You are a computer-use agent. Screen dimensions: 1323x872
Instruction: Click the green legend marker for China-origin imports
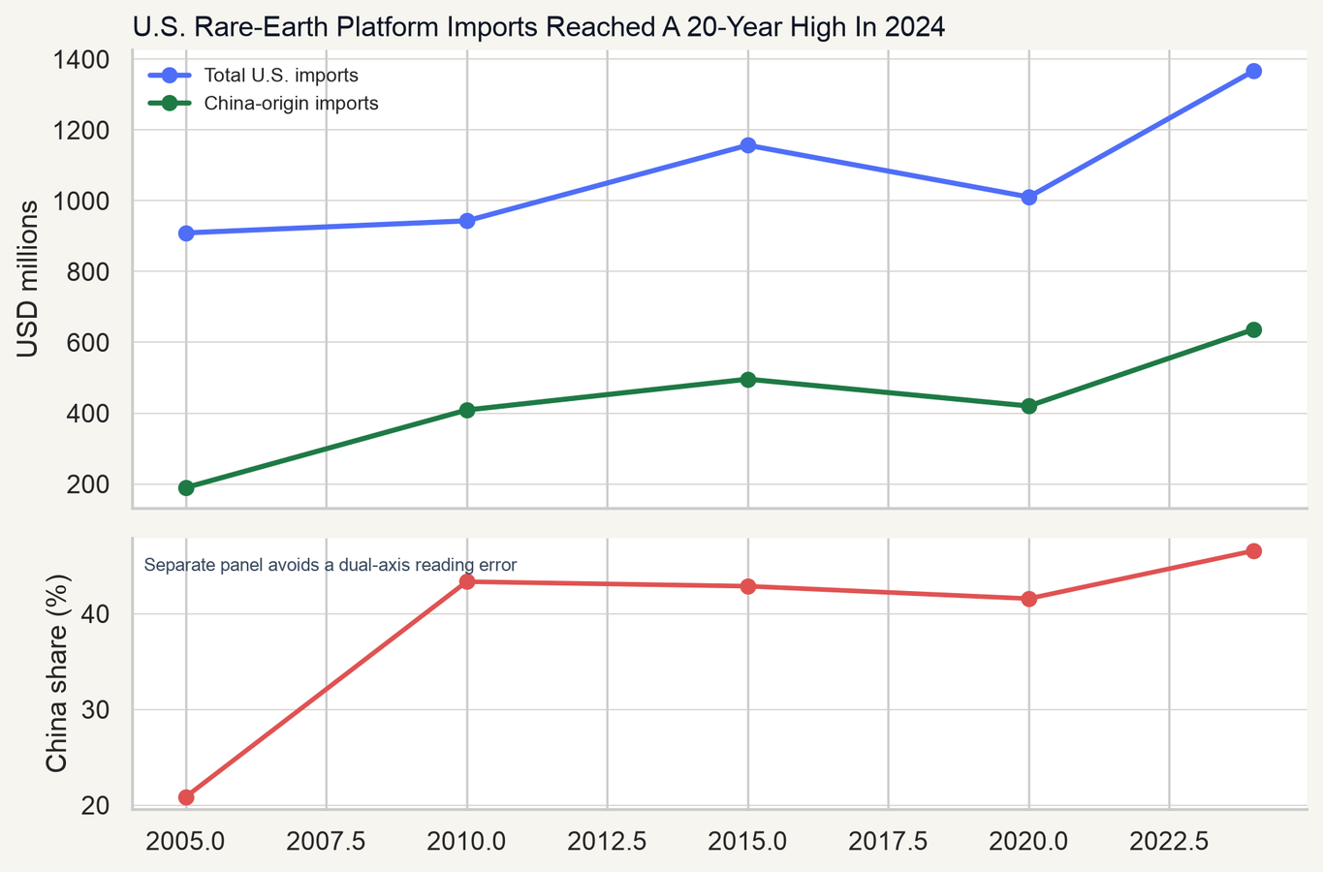point(170,103)
